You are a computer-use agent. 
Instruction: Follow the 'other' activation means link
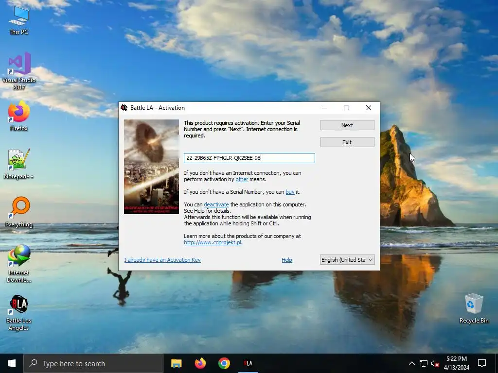point(242,179)
